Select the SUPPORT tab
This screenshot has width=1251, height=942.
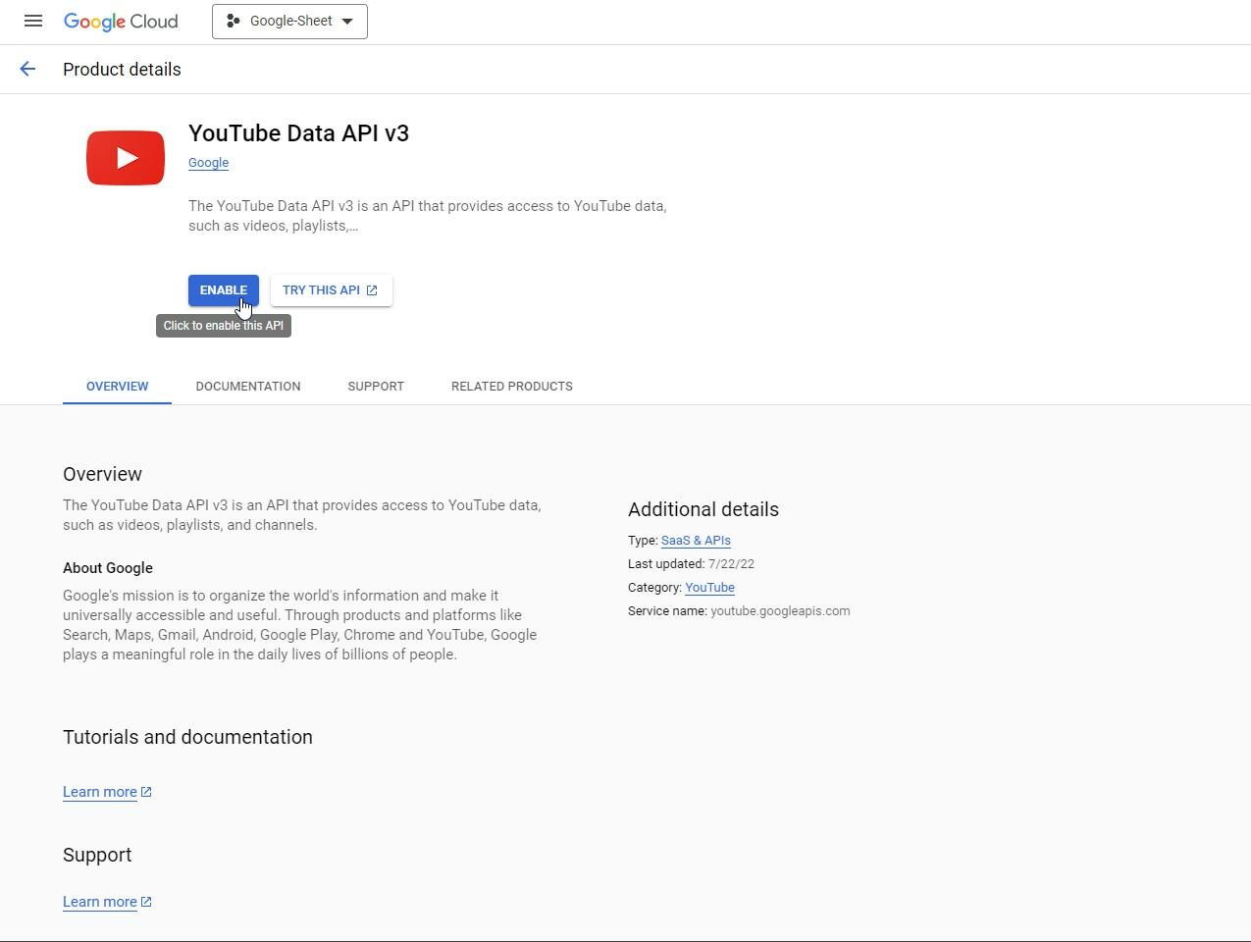coord(376,386)
